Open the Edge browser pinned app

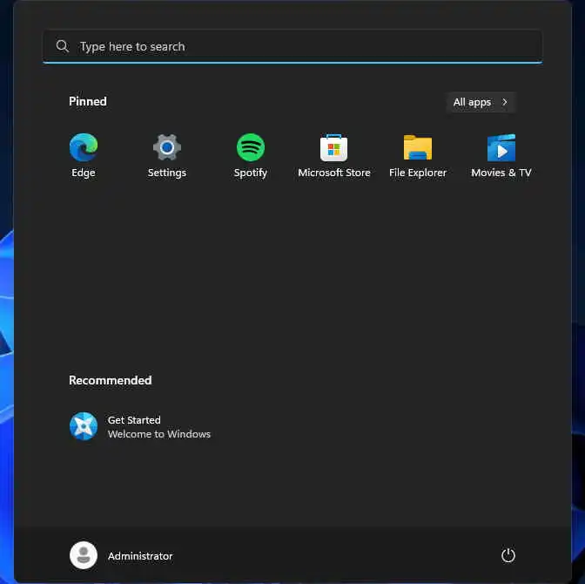[x=84, y=156]
